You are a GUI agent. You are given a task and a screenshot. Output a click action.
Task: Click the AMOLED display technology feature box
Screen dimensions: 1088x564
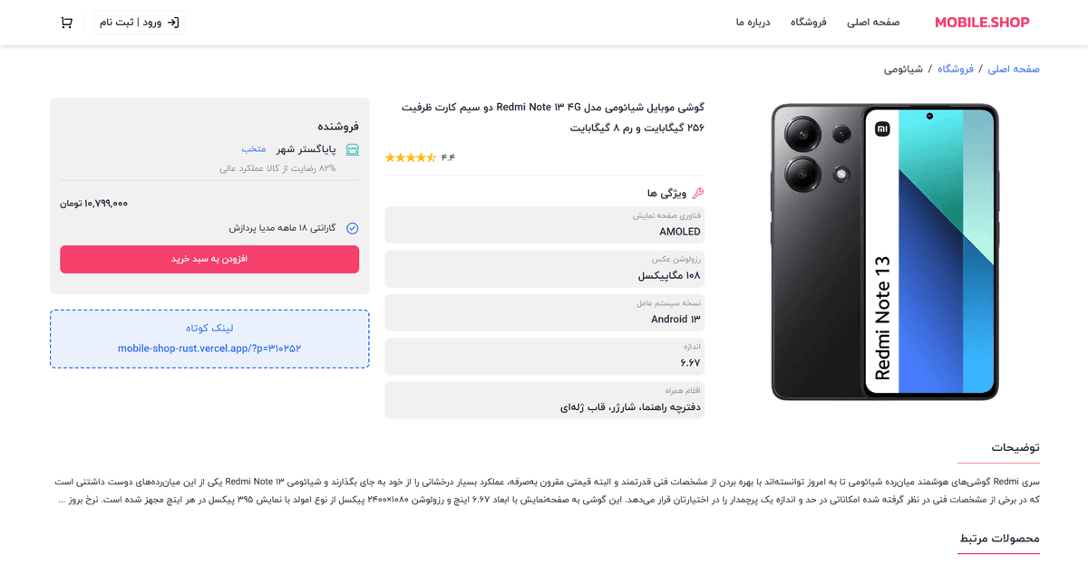(545, 225)
